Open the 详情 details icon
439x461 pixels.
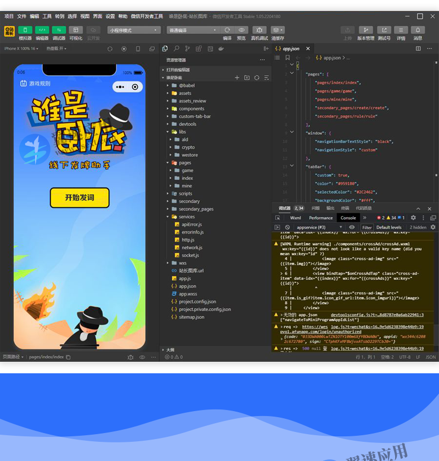401,30
